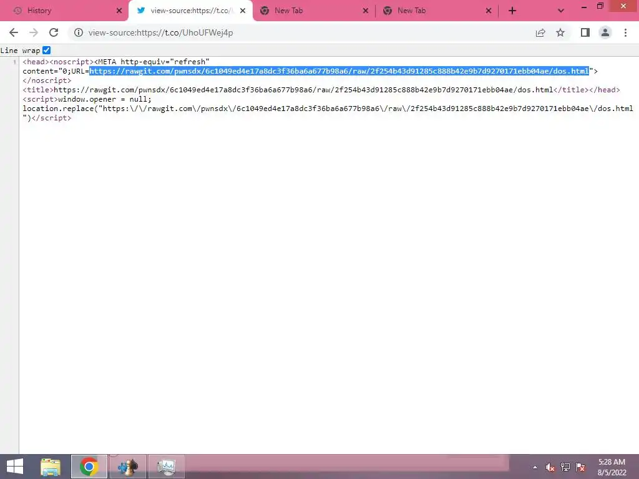Click the Chrome taskbar icon

click(89, 467)
